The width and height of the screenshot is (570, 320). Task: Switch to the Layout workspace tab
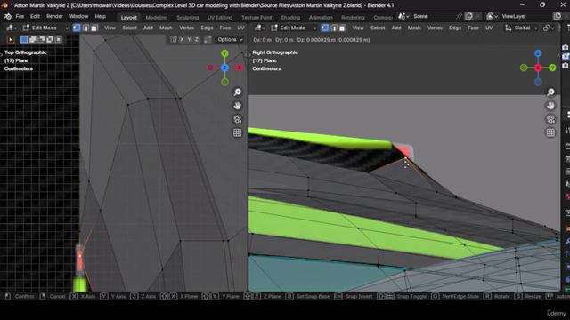pos(128,18)
